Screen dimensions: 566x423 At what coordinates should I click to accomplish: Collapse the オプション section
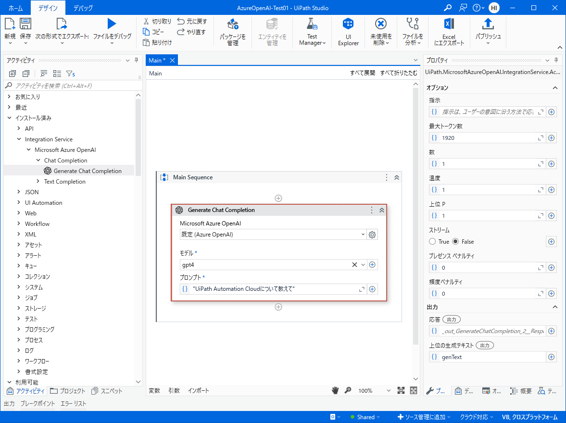tap(555, 87)
